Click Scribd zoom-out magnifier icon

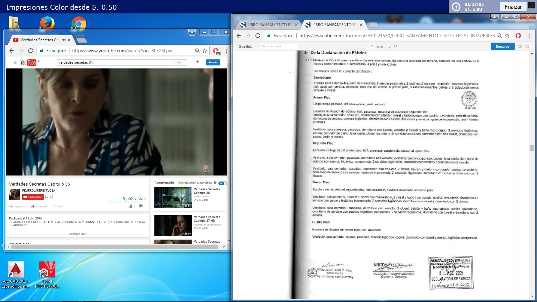click(396, 47)
